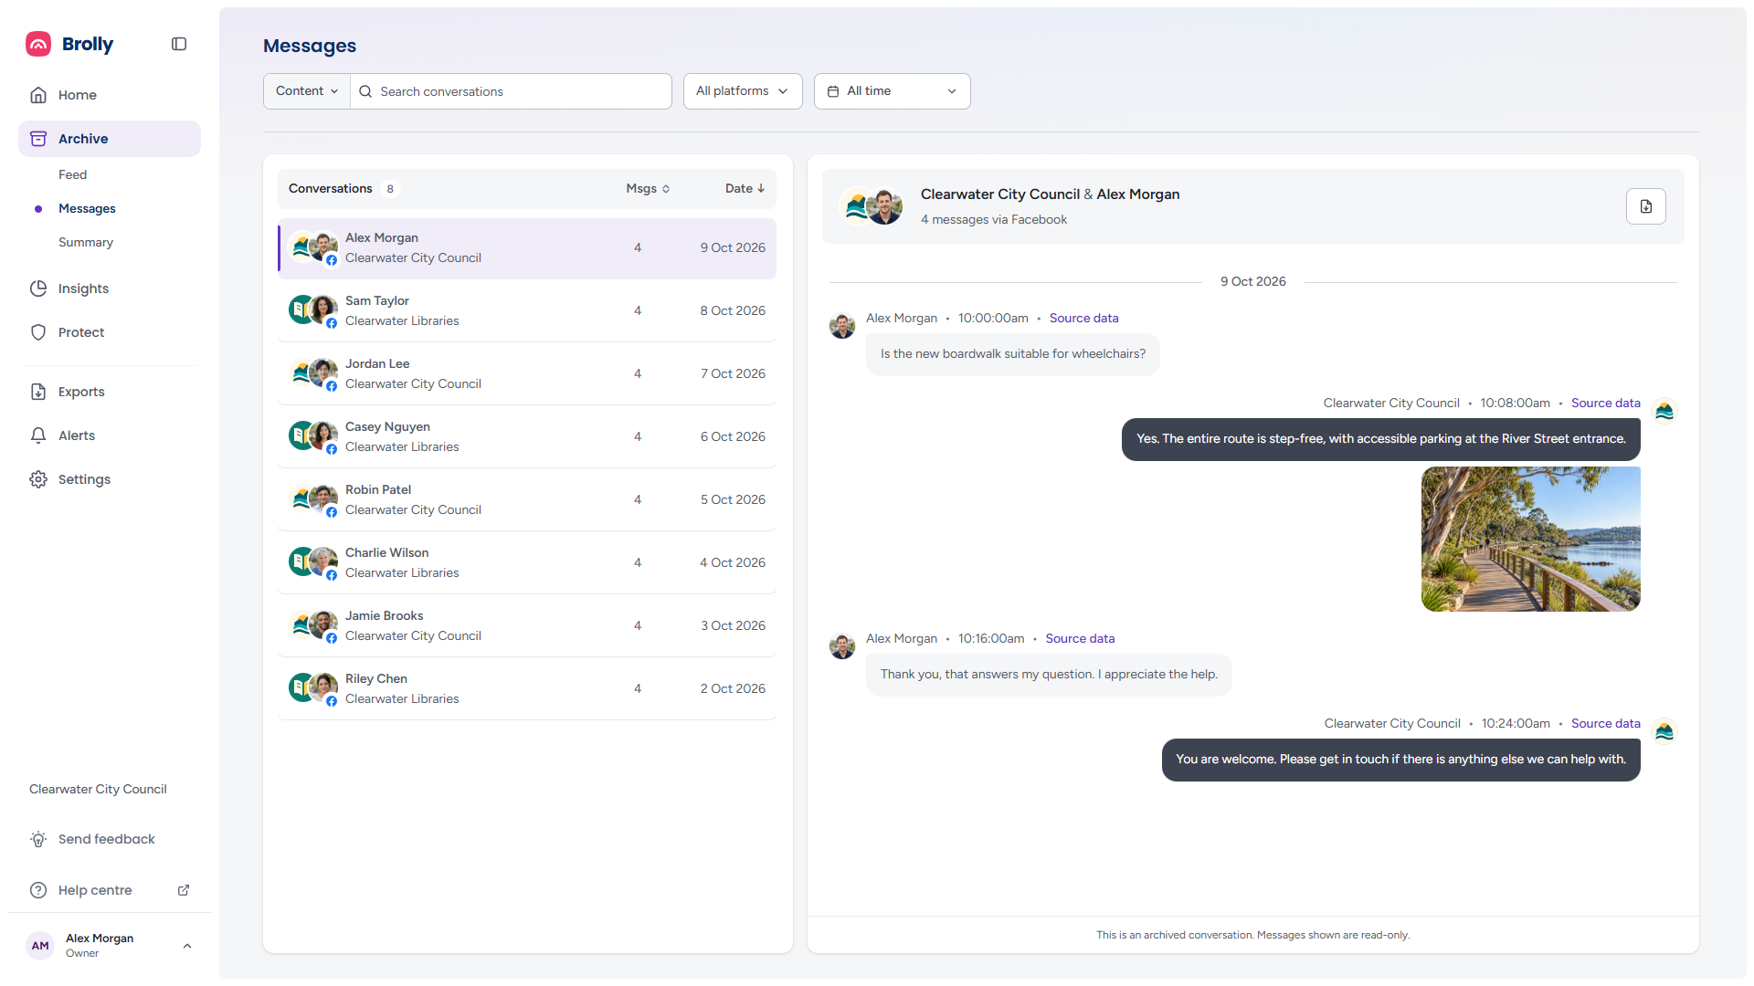
Task: Toggle Date column sort order
Action: coord(745,188)
